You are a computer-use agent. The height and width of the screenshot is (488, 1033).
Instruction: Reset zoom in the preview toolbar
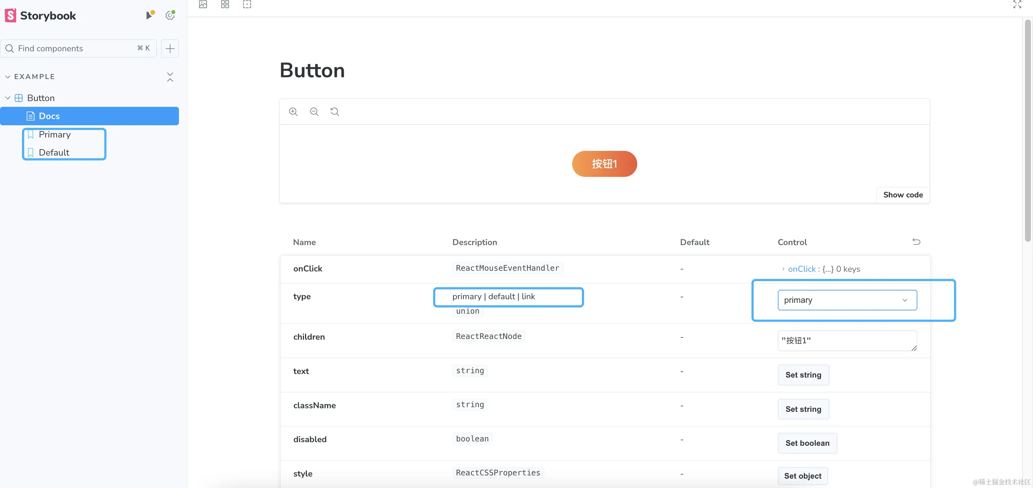tap(334, 112)
